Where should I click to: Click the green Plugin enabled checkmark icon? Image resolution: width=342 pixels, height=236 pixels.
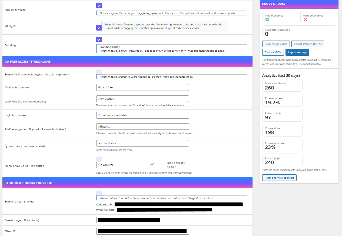(x=267, y=19)
